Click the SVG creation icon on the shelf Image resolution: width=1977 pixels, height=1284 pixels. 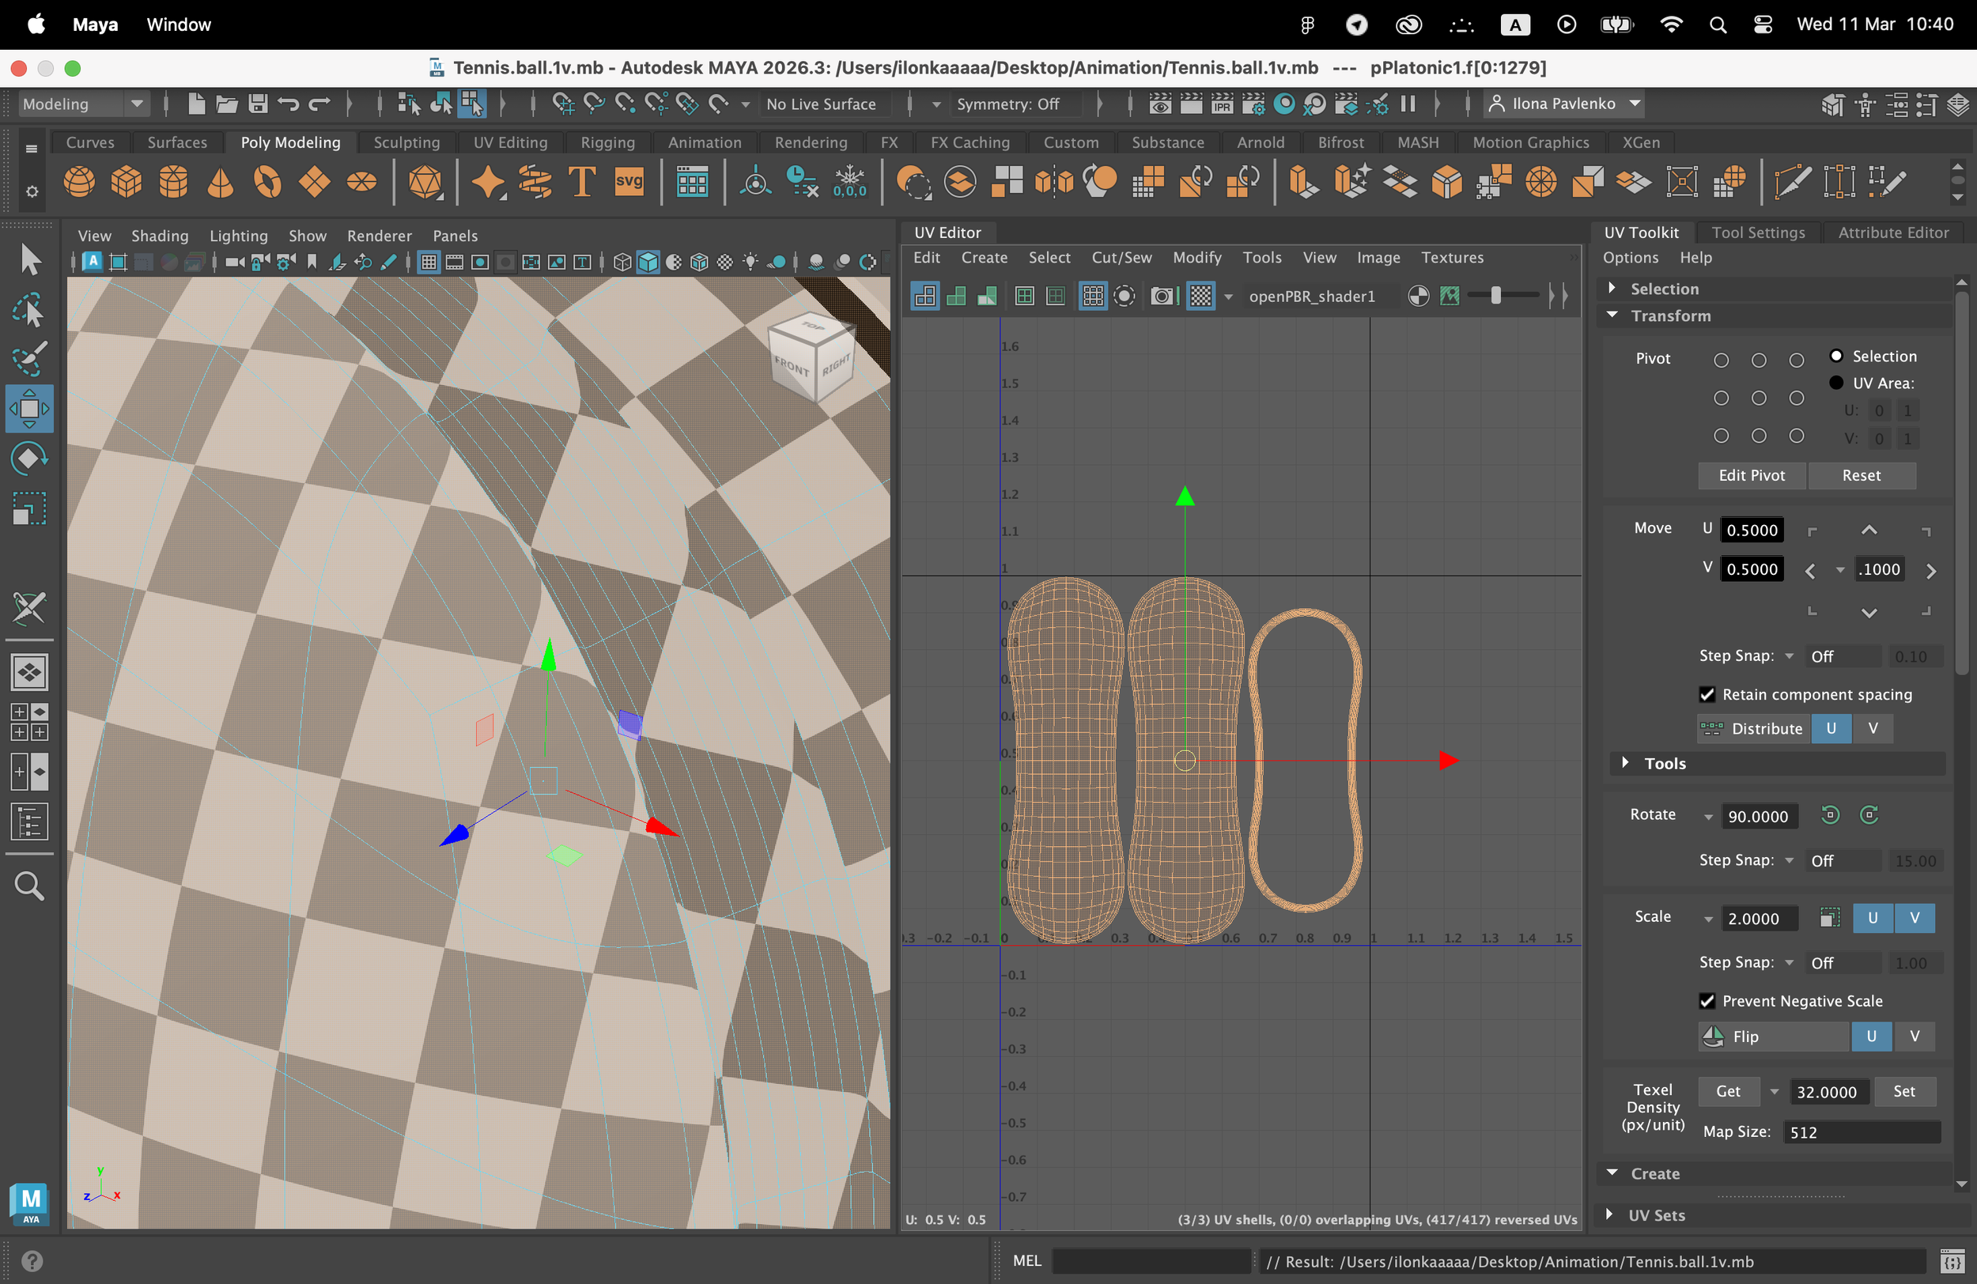[630, 181]
